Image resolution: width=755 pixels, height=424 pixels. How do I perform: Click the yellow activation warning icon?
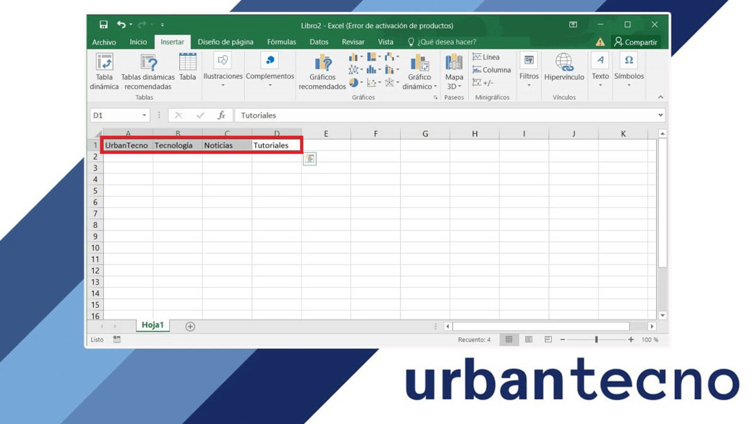[600, 42]
